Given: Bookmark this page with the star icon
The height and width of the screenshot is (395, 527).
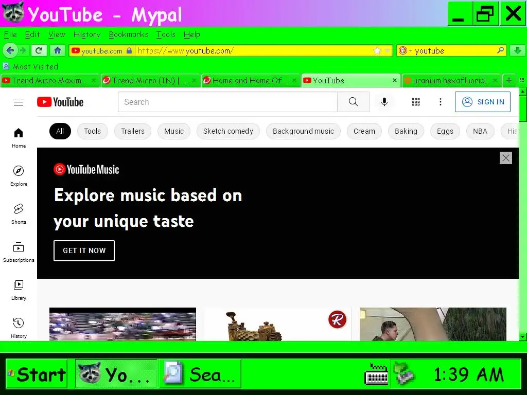Looking at the screenshot, I should pyautogui.click(x=377, y=51).
